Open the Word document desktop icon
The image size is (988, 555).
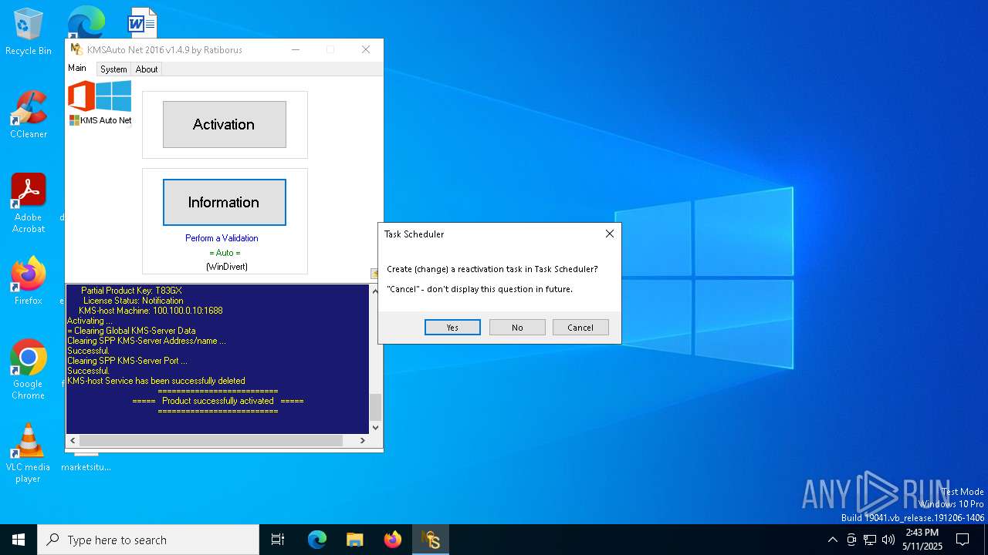pyautogui.click(x=142, y=22)
